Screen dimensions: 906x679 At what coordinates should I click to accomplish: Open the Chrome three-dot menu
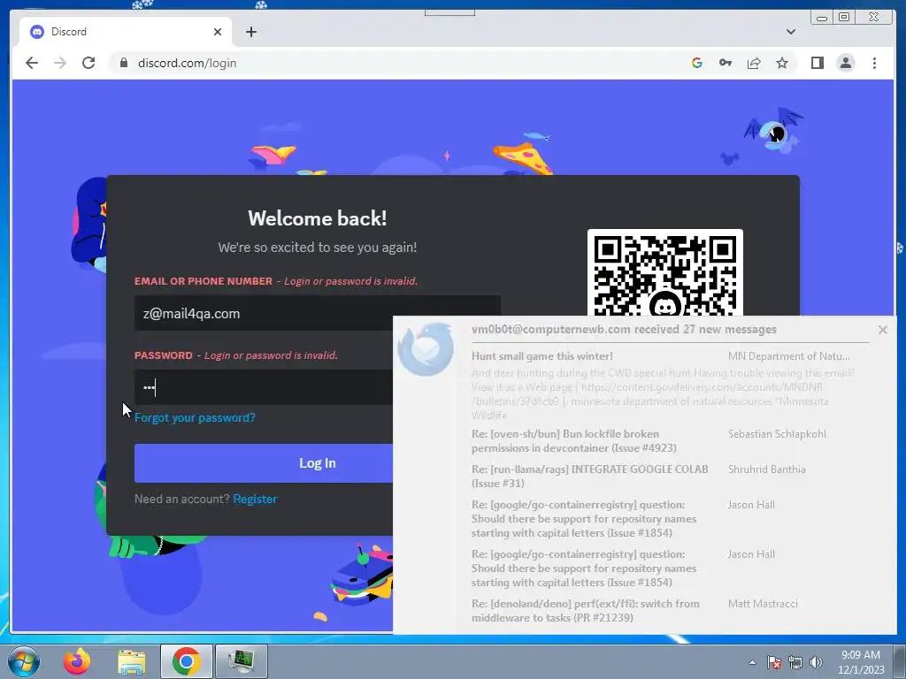coord(874,63)
